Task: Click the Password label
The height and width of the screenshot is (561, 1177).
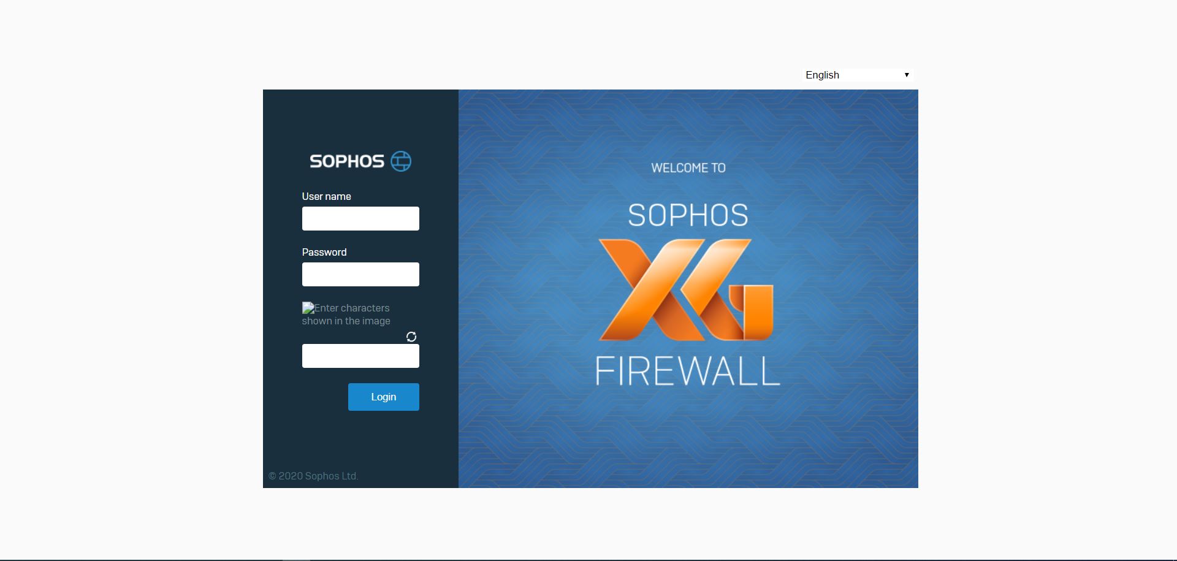Action: tap(324, 252)
